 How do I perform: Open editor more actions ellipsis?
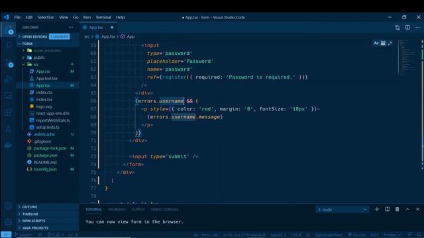[418, 28]
